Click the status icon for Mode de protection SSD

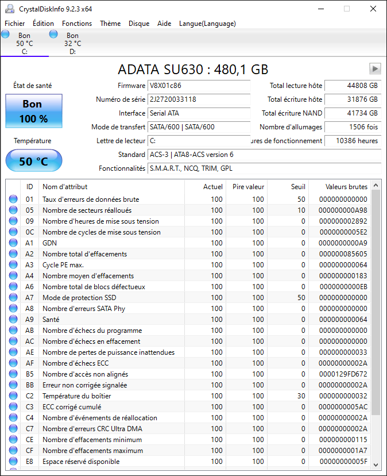(x=13, y=297)
